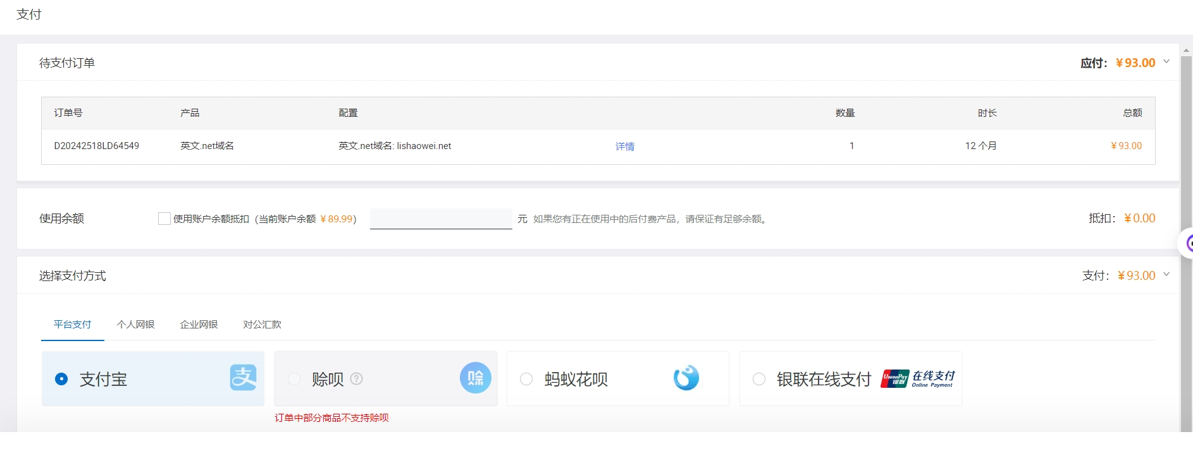Screen dimensions: 1193x451
Task: Click the 应付 ¥93.00 amount
Action: 1135,63
